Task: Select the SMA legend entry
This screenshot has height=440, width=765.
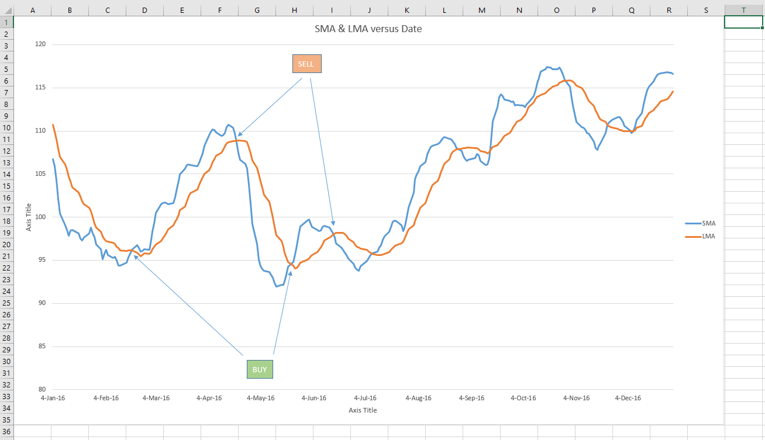Action: (709, 223)
